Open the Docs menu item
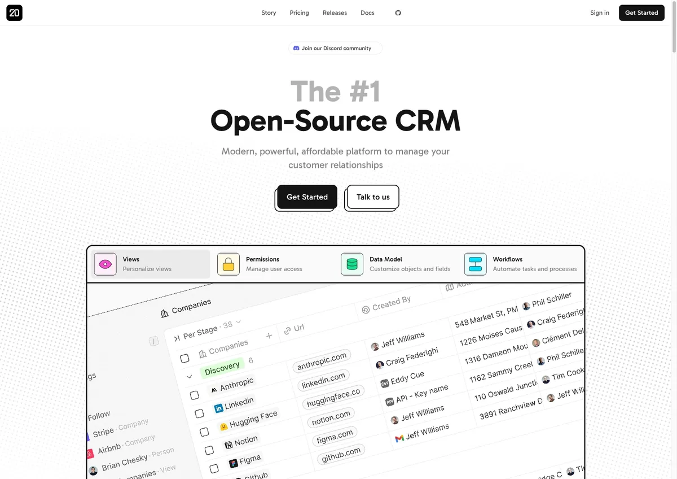The width and height of the screenshot is (677, 479). pyautogui.click(x=367, y=12)
